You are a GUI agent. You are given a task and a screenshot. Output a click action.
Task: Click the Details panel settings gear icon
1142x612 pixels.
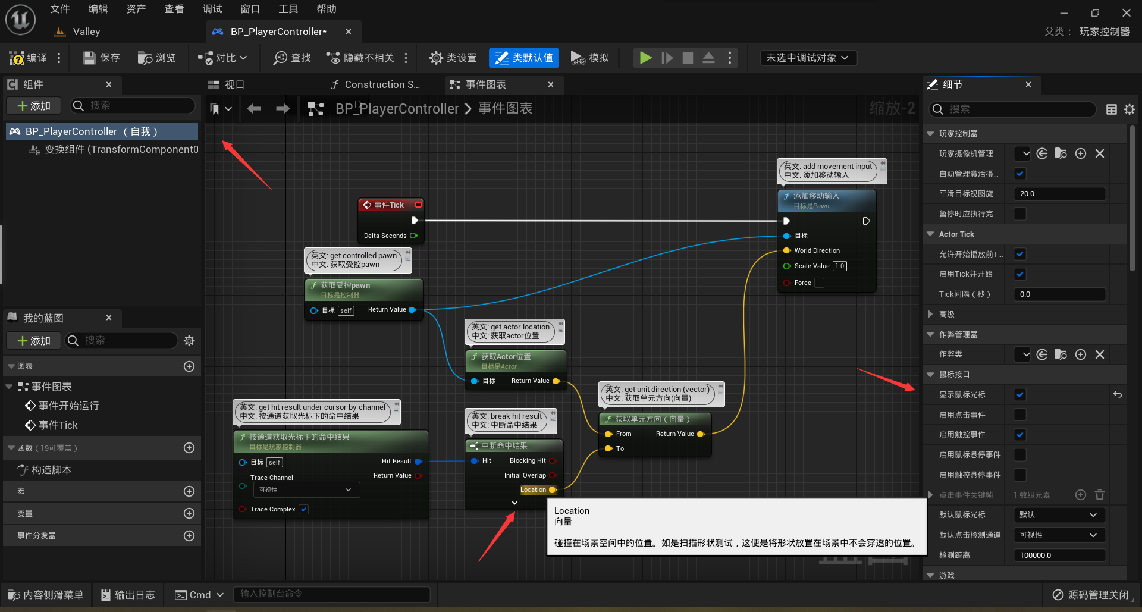click(1130, 109)
